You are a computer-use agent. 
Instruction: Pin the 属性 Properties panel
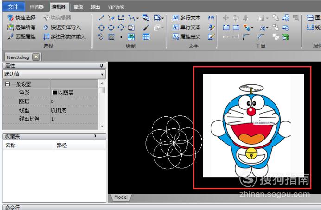coord(101,65)
